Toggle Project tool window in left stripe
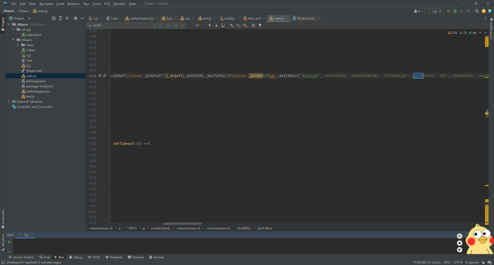Screen dimensions: 494x265 [3, 24]
